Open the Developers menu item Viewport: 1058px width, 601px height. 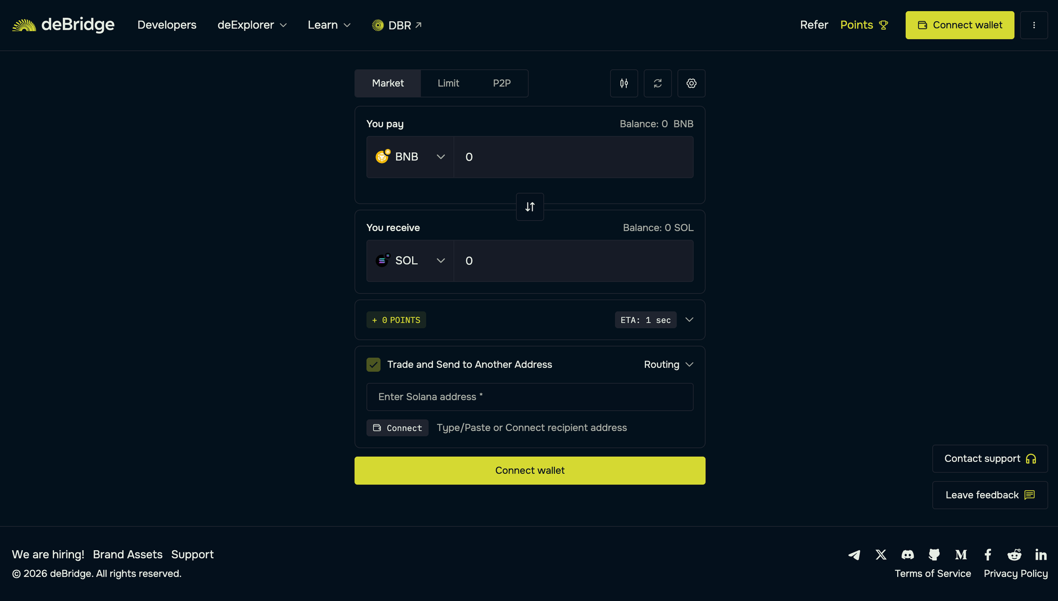tap(167, 25)
